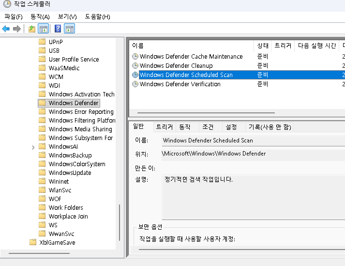Toggle the Show/Hide Action Pane icon

point(69,29)
